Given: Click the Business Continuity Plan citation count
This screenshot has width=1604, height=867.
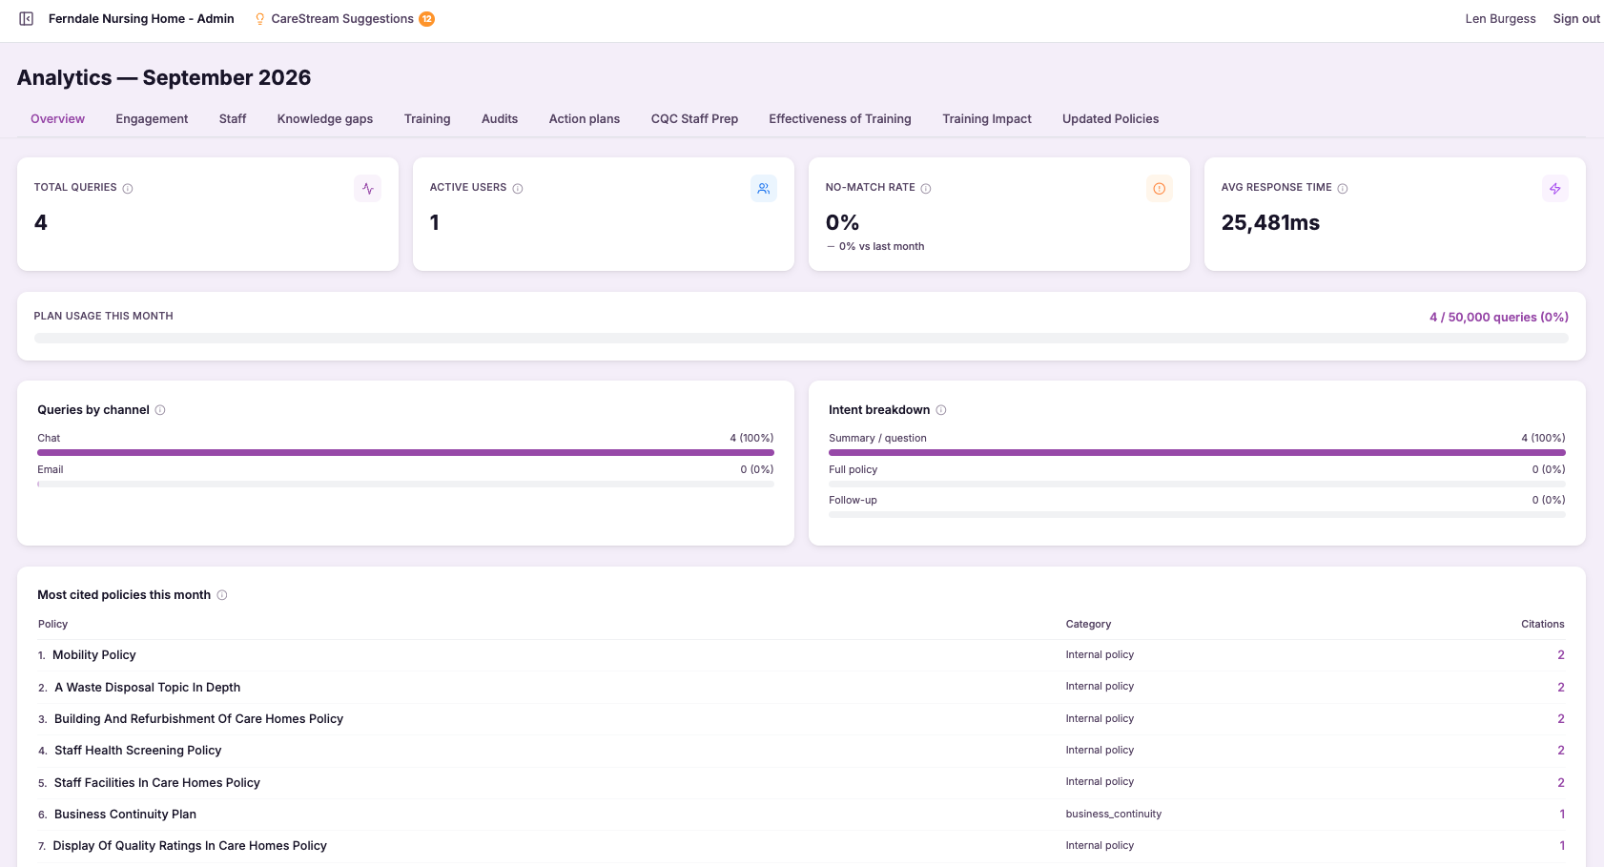Looking at the screenshot, I should click(1562, 815).
